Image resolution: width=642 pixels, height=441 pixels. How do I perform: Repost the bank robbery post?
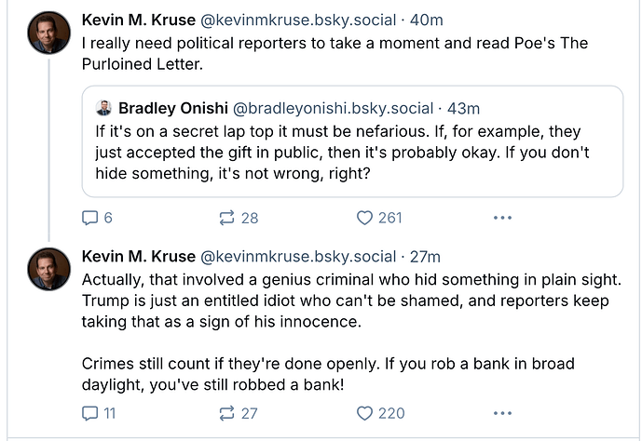239,413
